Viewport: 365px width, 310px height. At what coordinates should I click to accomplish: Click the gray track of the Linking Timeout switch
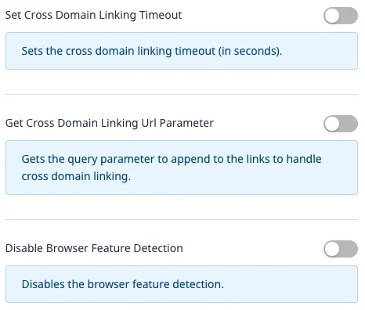pyautogui.click(x=349, y=16)
